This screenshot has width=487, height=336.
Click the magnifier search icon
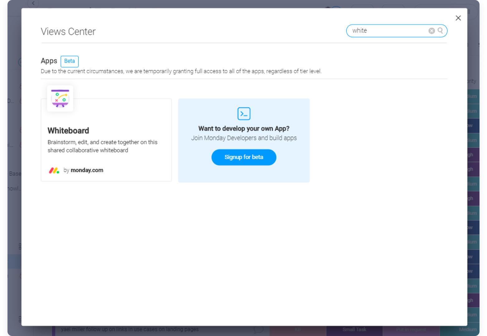pyautogui.click(x=440, y=30)
